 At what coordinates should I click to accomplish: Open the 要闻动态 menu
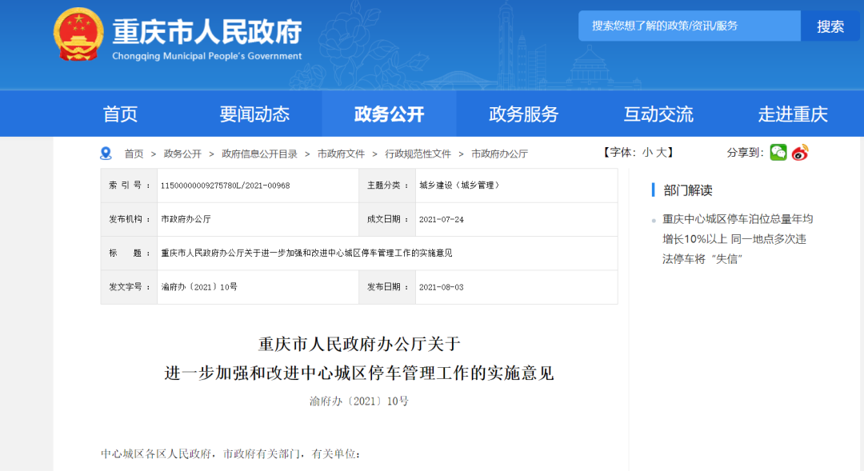[254, 114]
